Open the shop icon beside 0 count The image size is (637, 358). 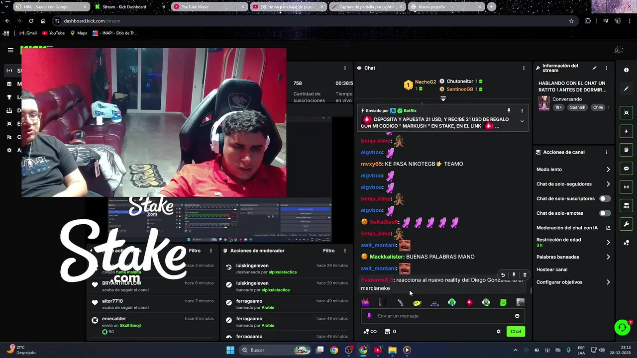coord(387,332)
